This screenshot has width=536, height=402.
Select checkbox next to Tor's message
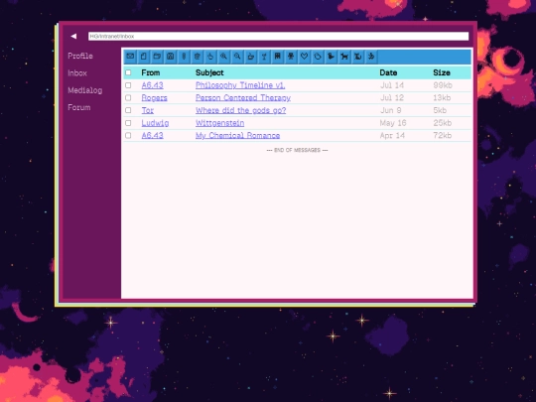coord(128,110)
